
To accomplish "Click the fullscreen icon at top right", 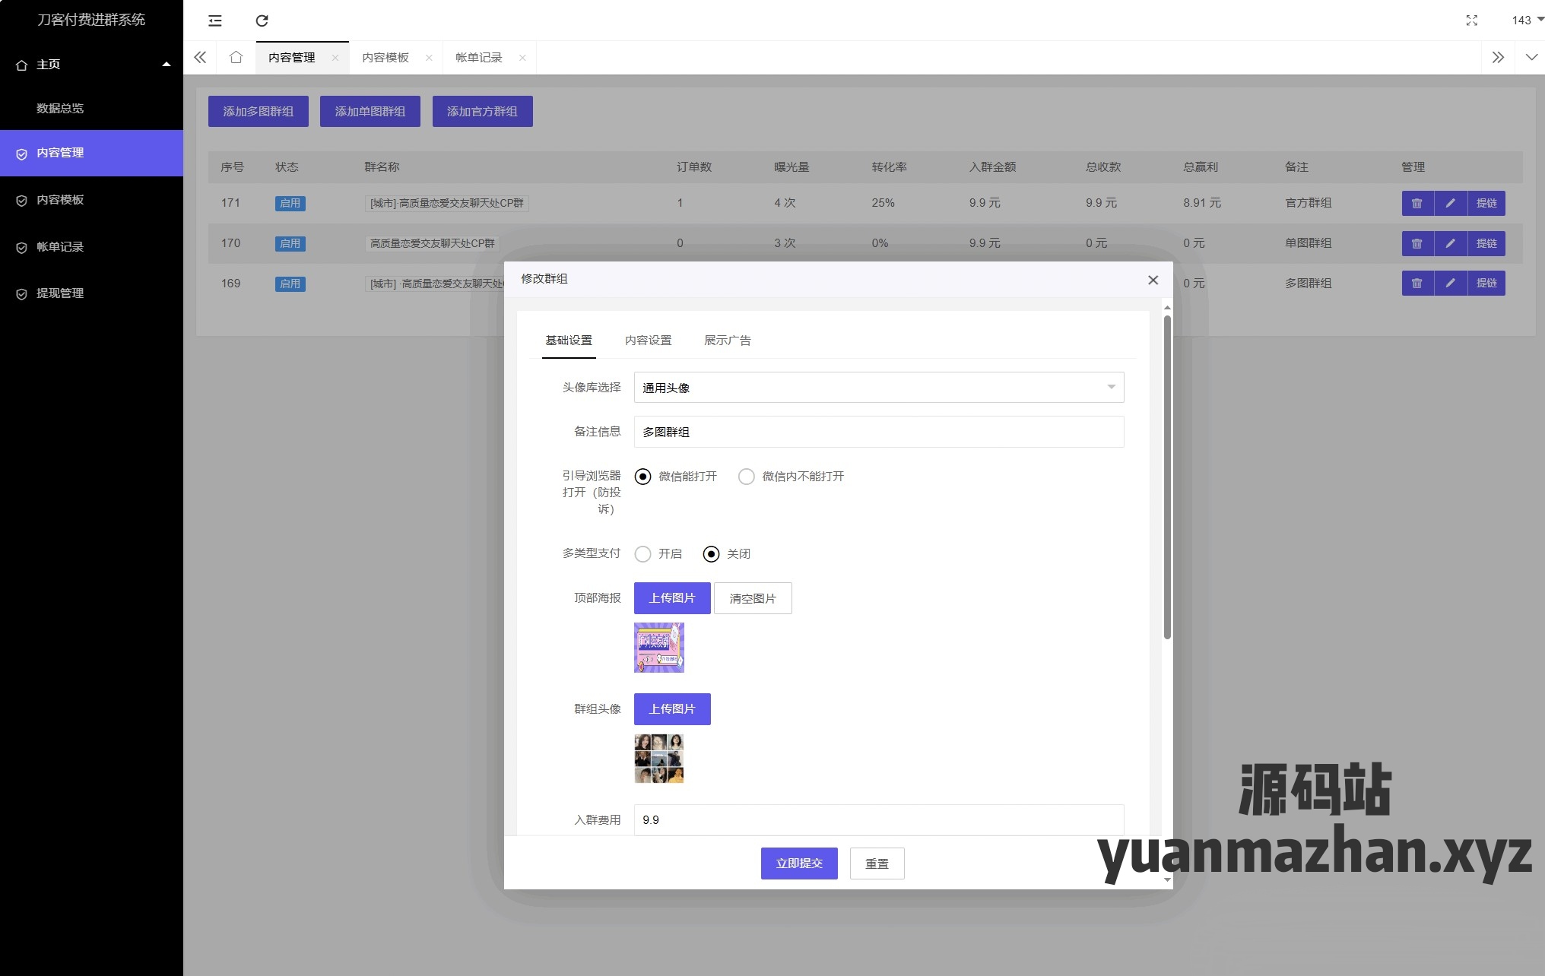I will click(x=1471, y=21).
